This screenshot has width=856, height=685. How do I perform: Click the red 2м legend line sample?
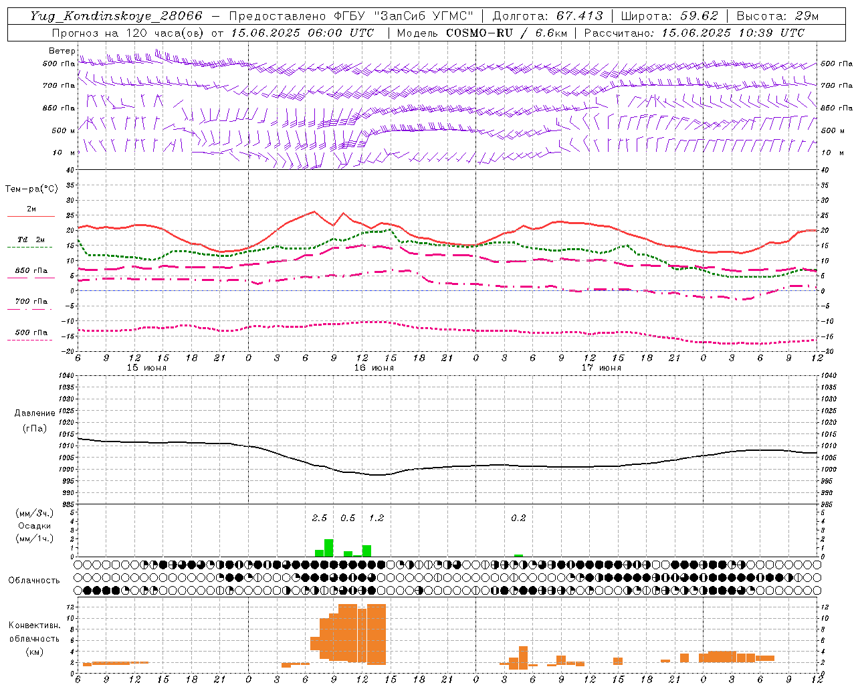coord(31,216)
